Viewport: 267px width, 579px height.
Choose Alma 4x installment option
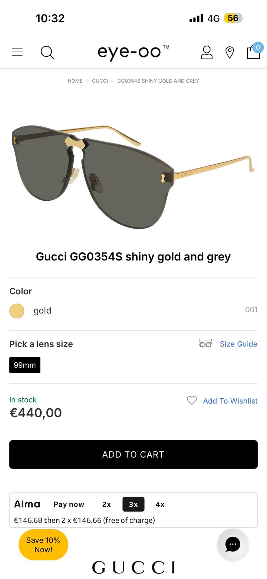click(x=160, y=504)
